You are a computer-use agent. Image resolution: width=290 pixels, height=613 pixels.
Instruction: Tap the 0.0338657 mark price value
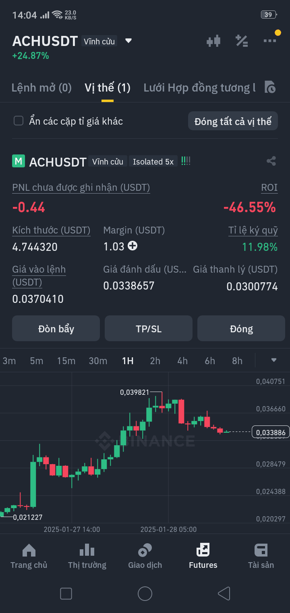click(x=129, y=286)
